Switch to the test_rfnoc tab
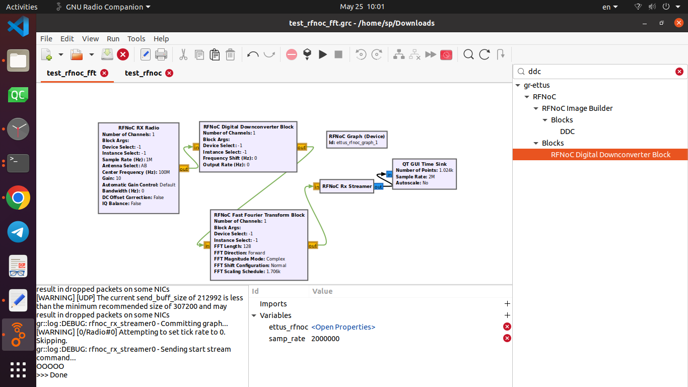 (143, 73)
